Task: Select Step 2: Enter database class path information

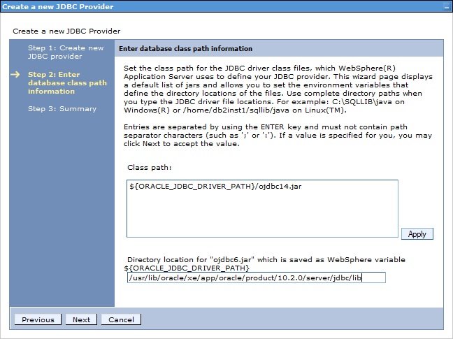Action: tap(67, 83)
